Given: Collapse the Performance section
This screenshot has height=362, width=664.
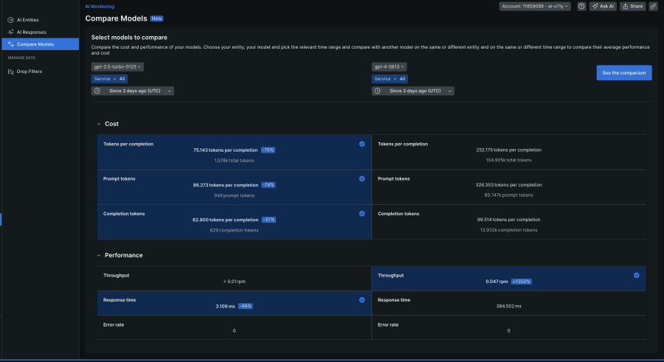Looking at the screenshot, I should tap(99, 255).
